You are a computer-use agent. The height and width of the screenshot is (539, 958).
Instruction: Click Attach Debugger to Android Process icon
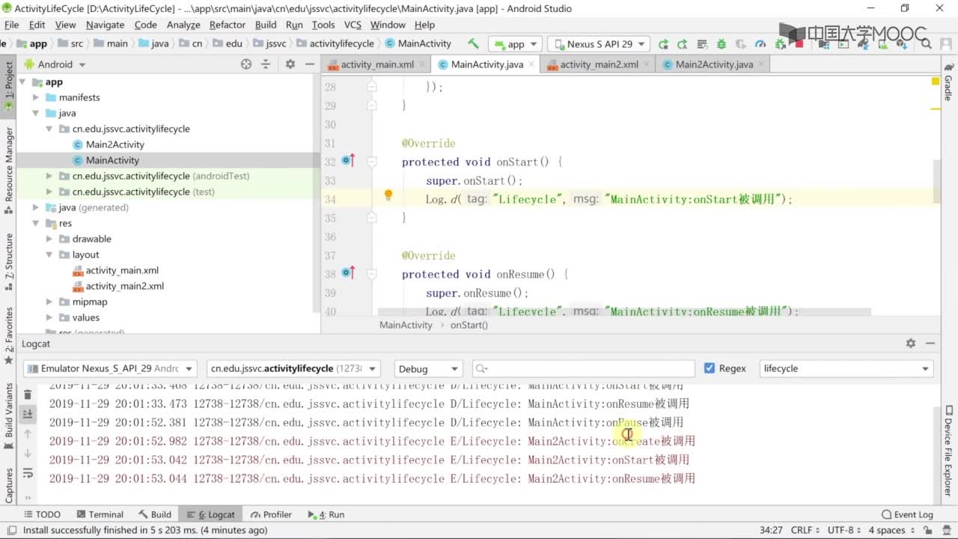click(780, 44)
